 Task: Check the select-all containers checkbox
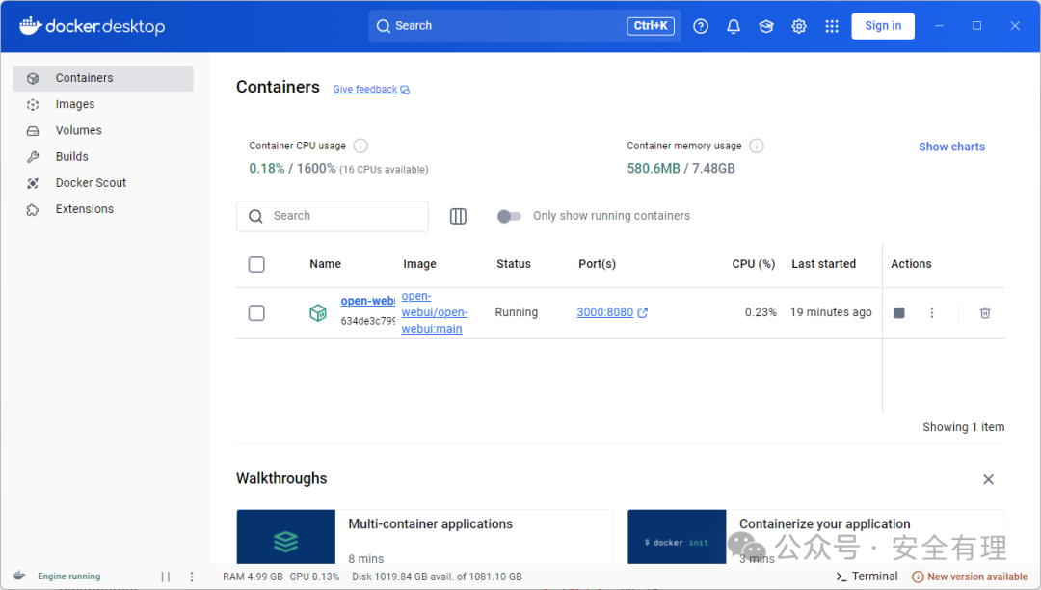point(256,264)
